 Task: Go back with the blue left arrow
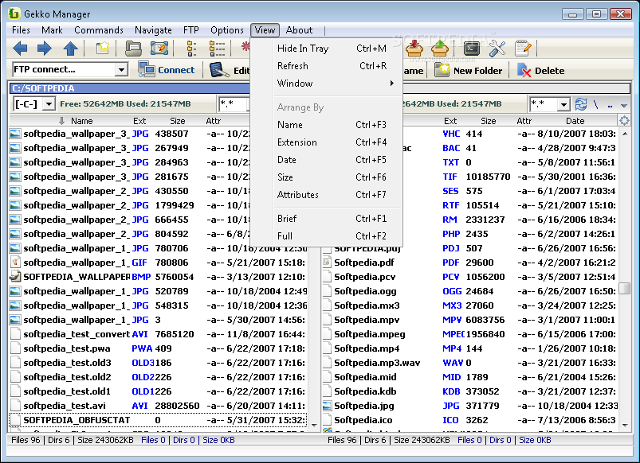(20, 49)
